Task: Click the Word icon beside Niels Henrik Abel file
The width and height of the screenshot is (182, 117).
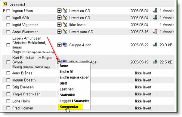Action: pos(65,61)
